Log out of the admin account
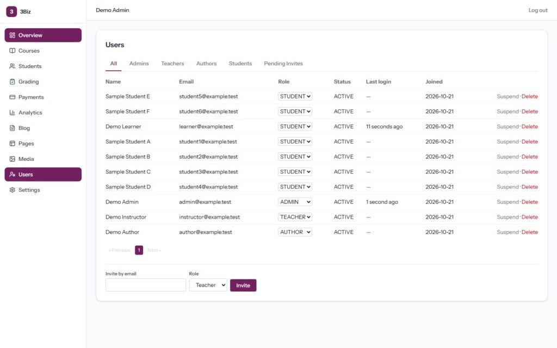 (538, 10)
